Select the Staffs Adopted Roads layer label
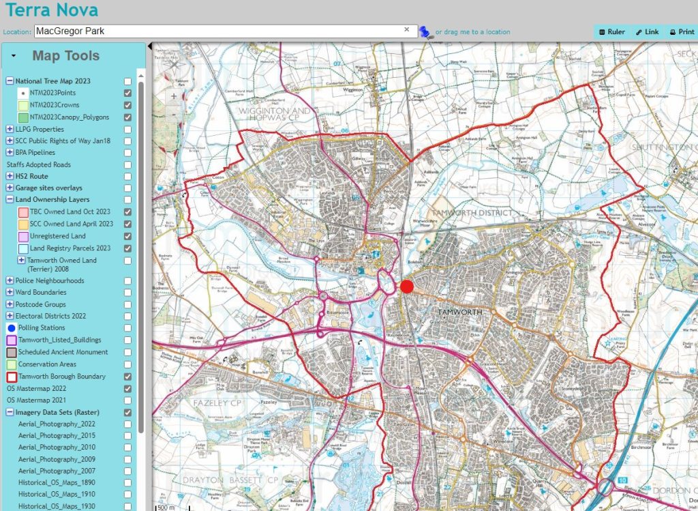698x511 pixels. point(39,164)
